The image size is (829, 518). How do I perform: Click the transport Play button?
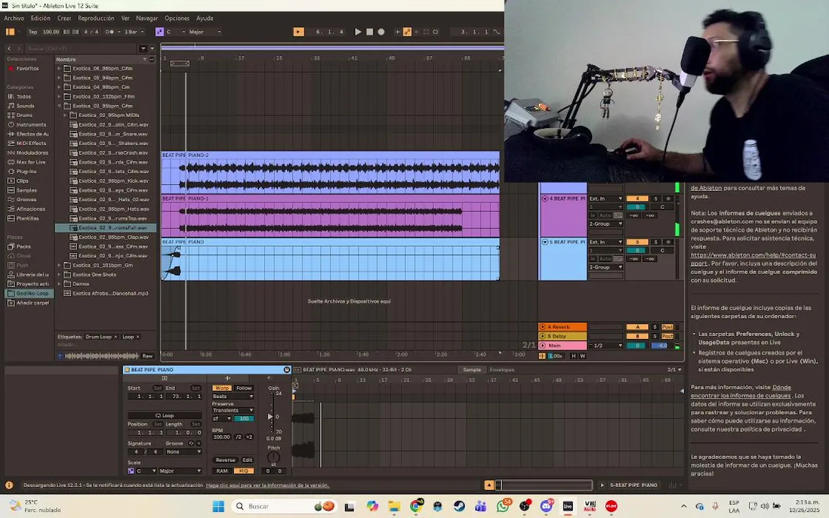coord(358,32)
